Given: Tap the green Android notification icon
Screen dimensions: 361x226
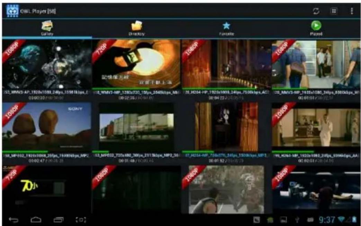Looking at the screenshot, I should [270, 220].
